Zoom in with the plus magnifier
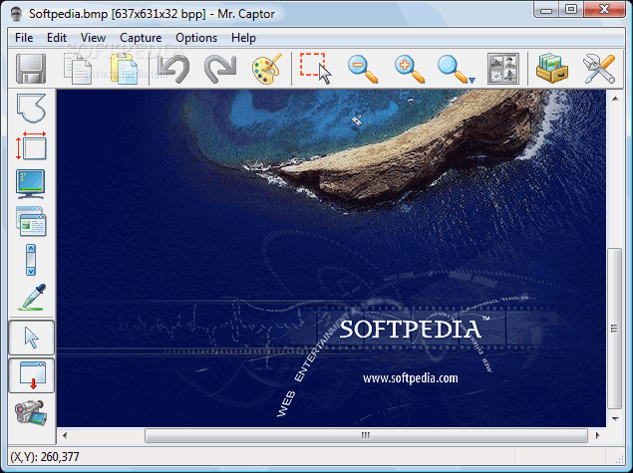Viewport: 633px width, 473px height. (x=410, y=70)
